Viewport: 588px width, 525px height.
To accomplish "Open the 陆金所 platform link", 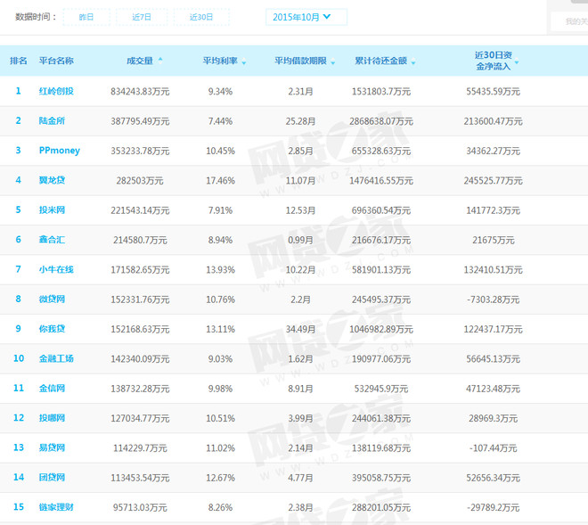I will [53, 121].
